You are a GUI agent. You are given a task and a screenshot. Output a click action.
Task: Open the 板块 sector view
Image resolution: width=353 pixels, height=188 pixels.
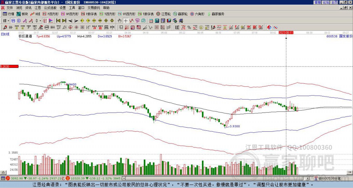22,14
